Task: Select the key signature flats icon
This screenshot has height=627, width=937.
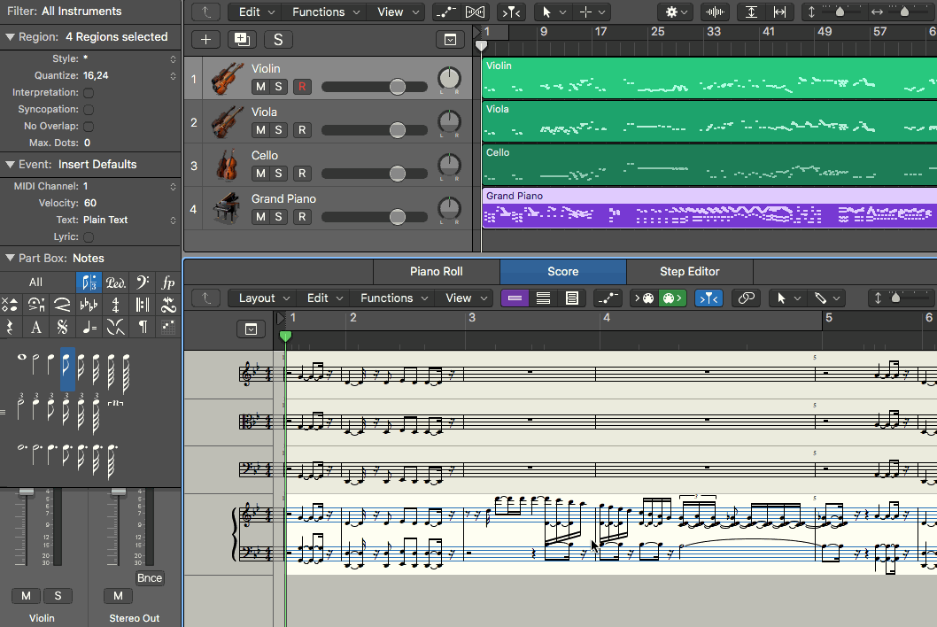Action: [89, 305]
